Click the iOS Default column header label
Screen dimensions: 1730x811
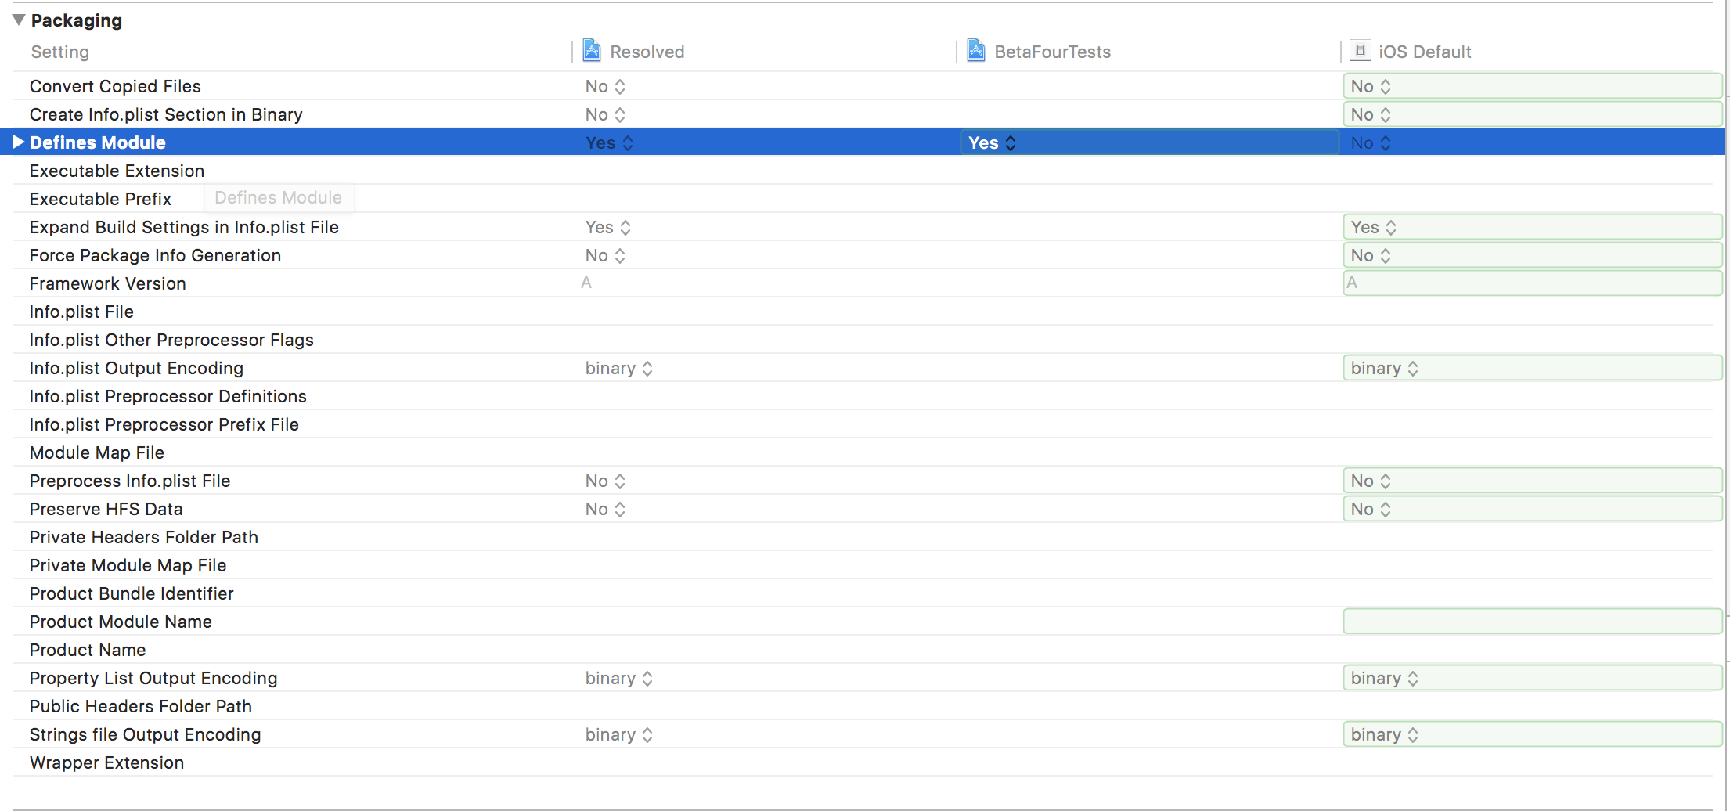coord(1425,52)
